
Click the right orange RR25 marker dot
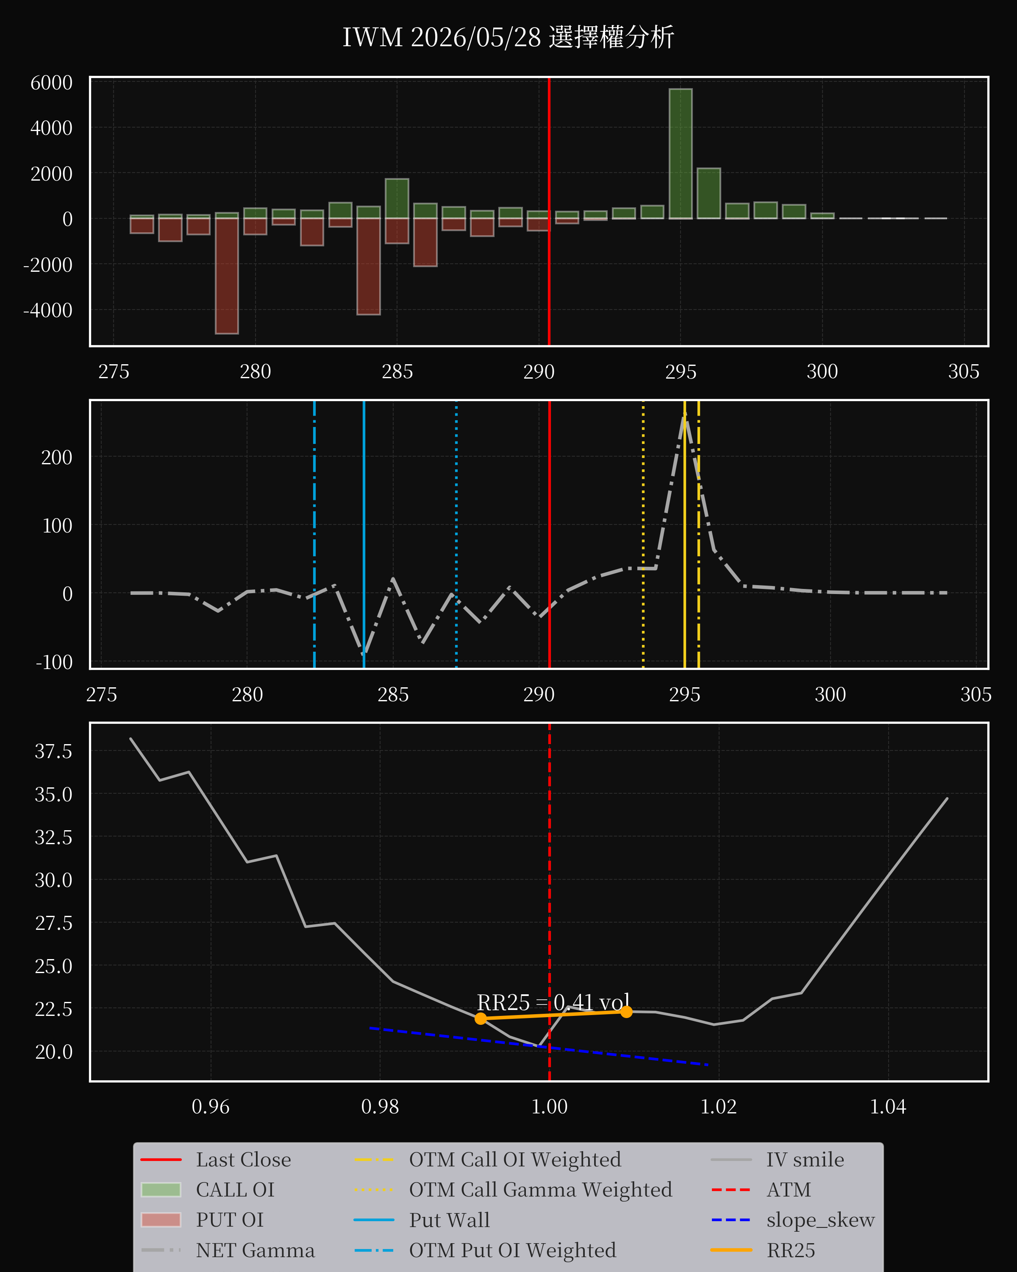pyautogui.click(x=626, y=1012)
